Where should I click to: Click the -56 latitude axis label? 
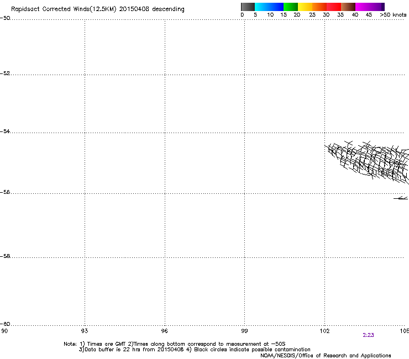5,192
